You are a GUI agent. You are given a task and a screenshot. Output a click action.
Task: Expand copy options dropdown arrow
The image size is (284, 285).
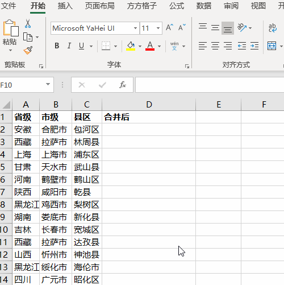pos(37,37)
